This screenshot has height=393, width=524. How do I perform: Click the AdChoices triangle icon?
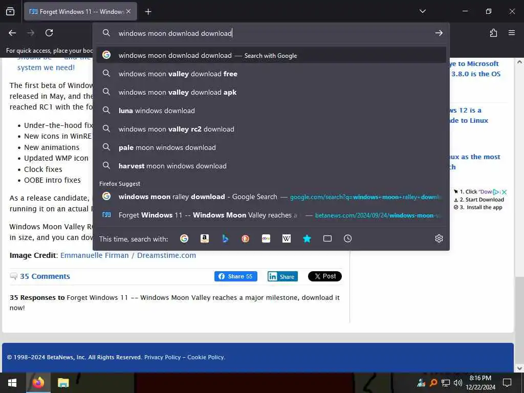point(496,192)
